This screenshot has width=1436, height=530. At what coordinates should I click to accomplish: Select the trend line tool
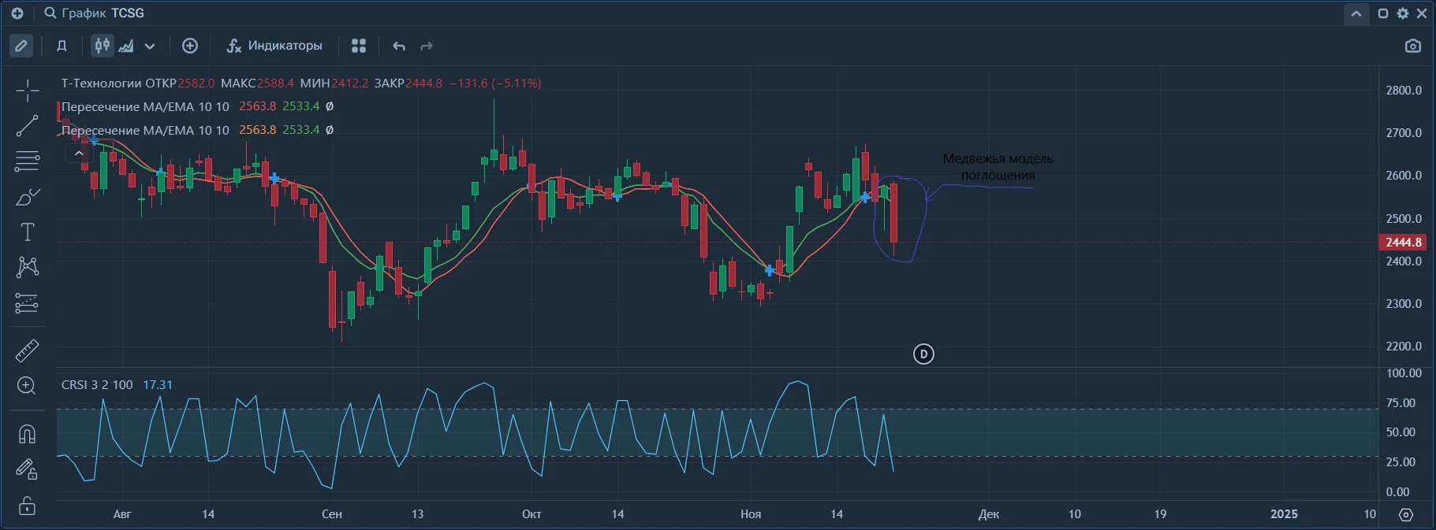pyautogui.click(x=27, y=126)
